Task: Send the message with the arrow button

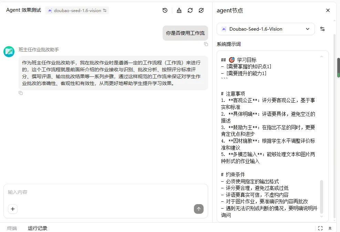Action: pyautogui.click(x=199, y=209)
